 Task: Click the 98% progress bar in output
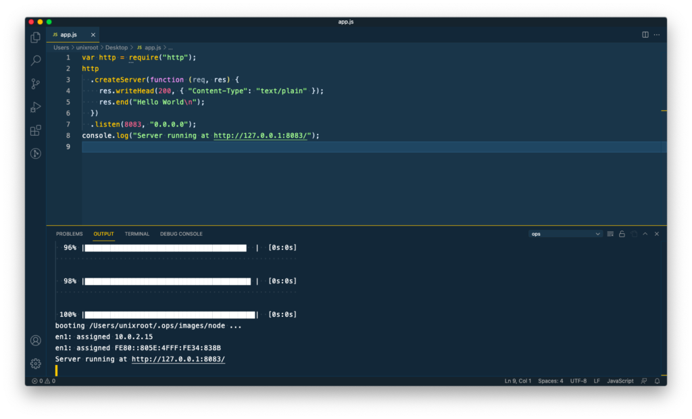[x=170, y=281]
